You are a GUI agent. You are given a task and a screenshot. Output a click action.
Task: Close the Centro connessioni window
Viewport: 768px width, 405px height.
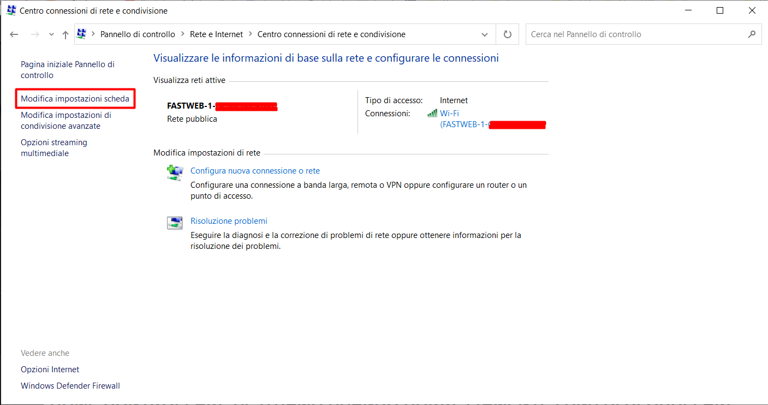(752, 10)
